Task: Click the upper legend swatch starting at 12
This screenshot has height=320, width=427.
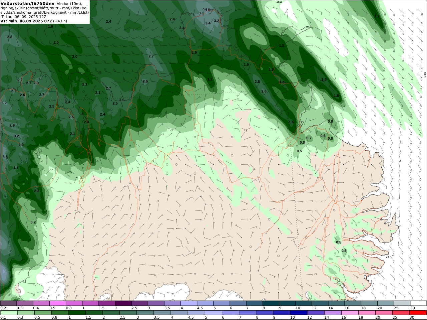Action: click(x=320, y=303)
